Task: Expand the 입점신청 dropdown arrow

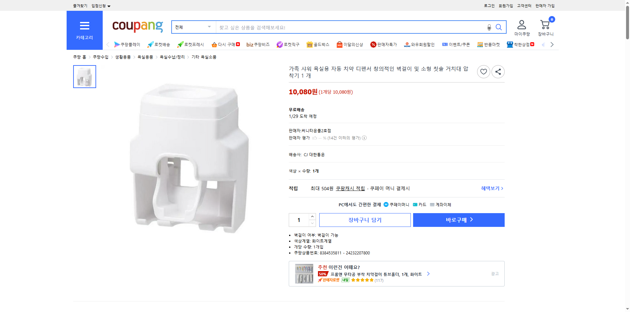Action: click(109, 6)
